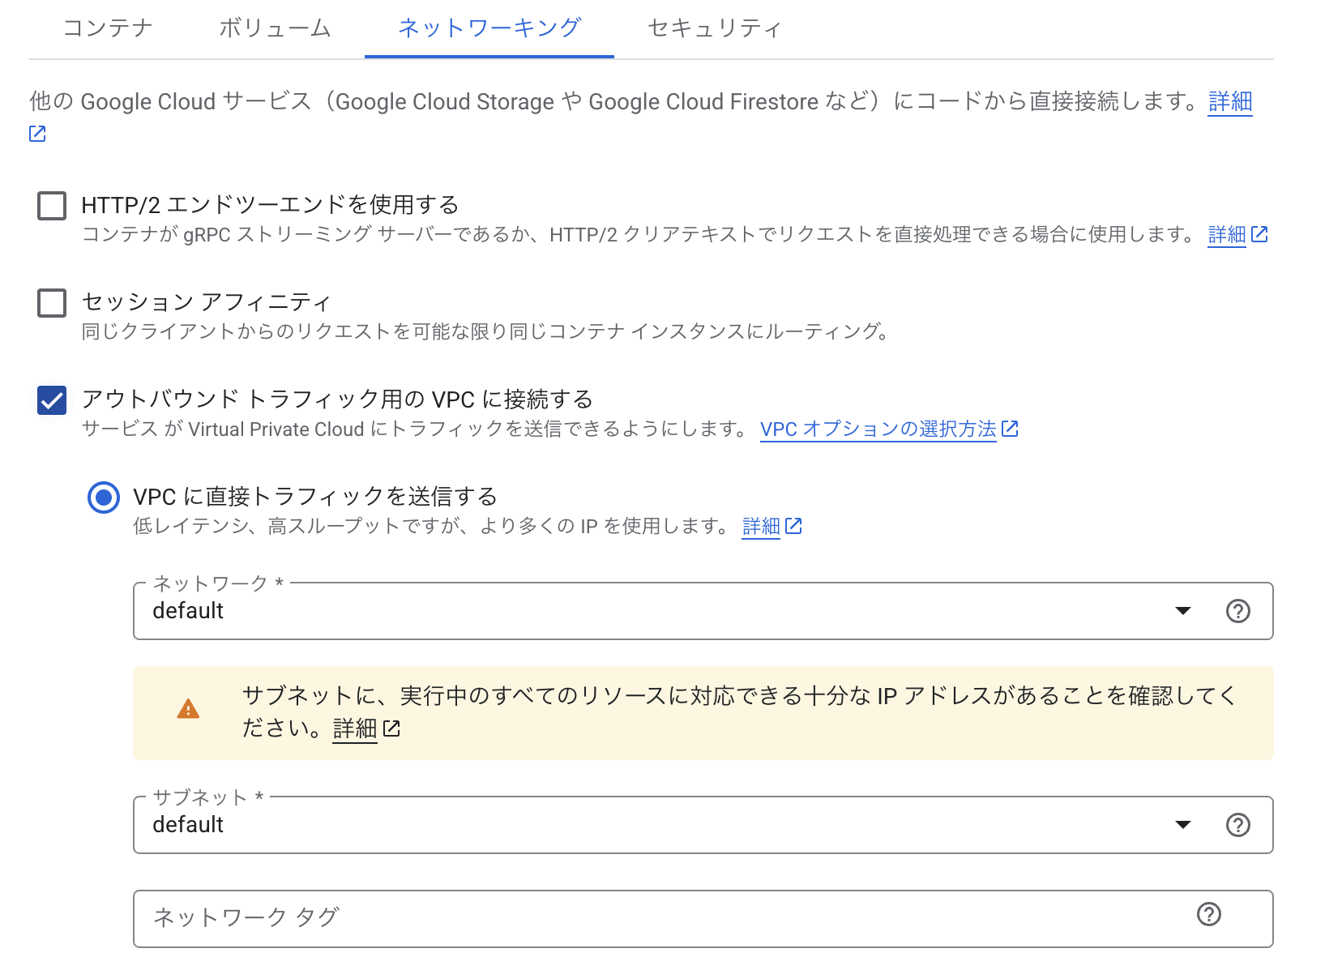Click the help icon next to the network dropdown
1342x974 pixels.
click(x=1237, y=611)
